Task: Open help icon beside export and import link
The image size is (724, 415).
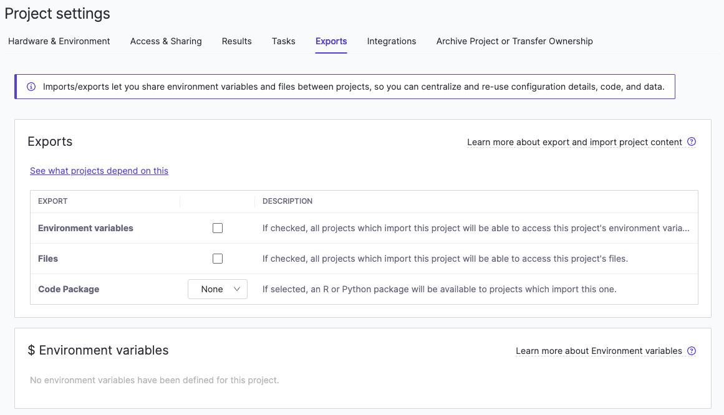Action: tap(691, 141)
